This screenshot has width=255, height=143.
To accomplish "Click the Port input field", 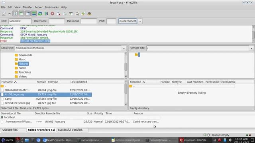I will 111,21.
